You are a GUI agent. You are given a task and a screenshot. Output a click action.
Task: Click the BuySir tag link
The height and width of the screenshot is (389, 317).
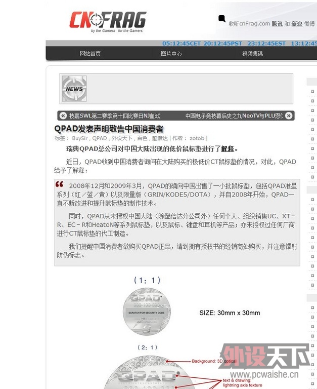(80, 138)
